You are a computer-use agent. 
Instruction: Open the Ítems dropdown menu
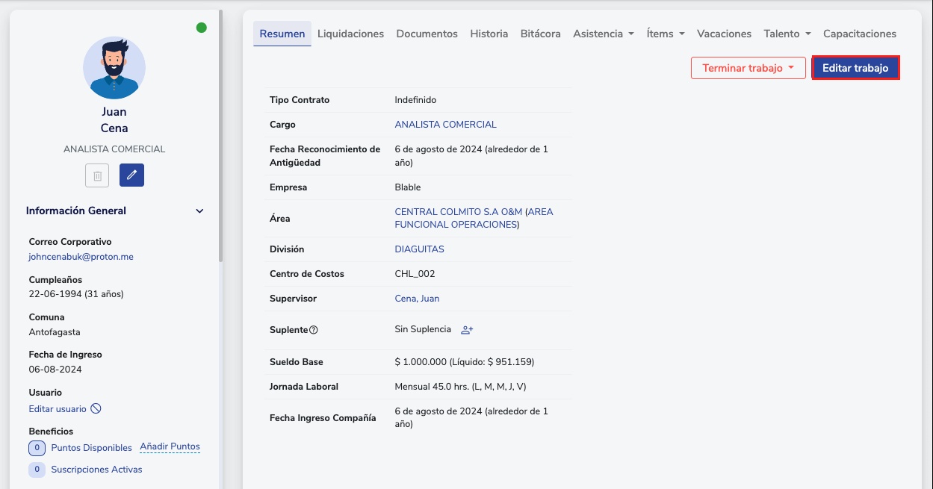666,34
